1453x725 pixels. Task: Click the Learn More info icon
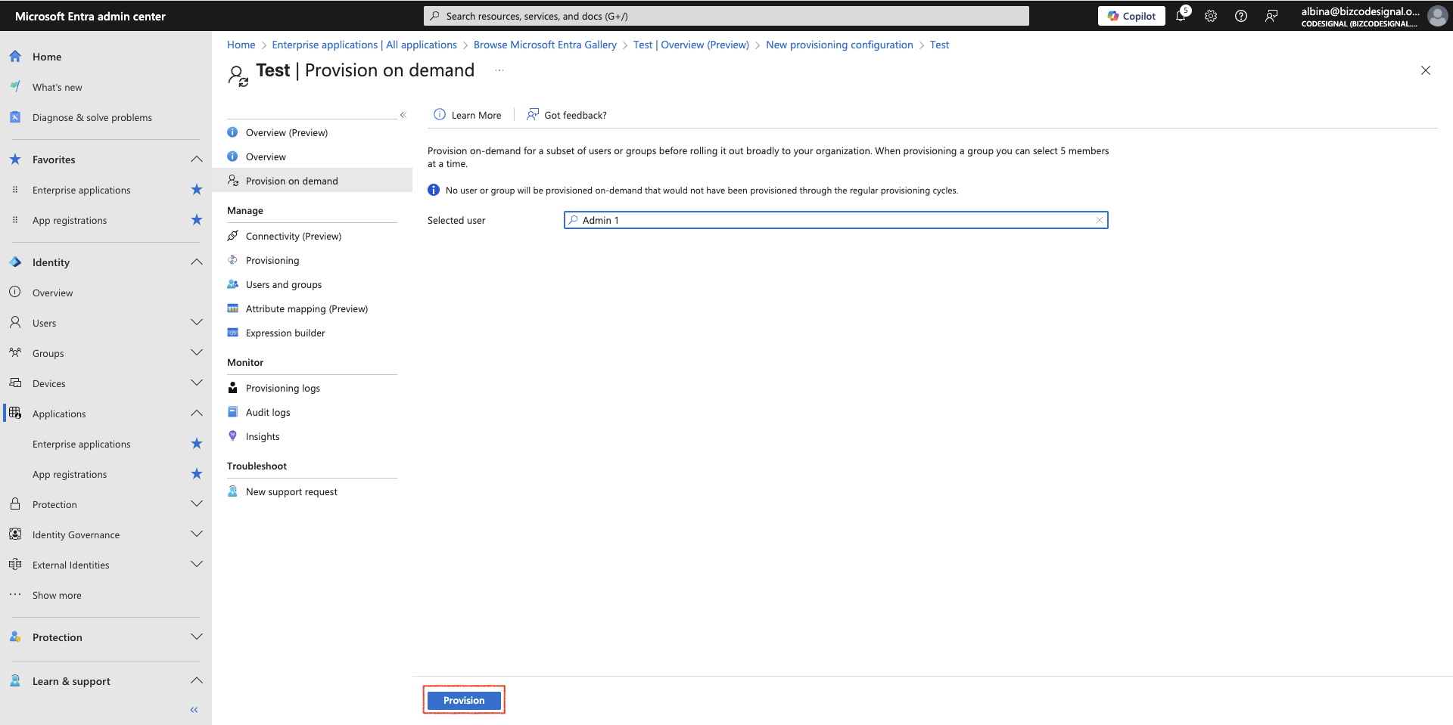pyautogui.click(x=440, y=114)
